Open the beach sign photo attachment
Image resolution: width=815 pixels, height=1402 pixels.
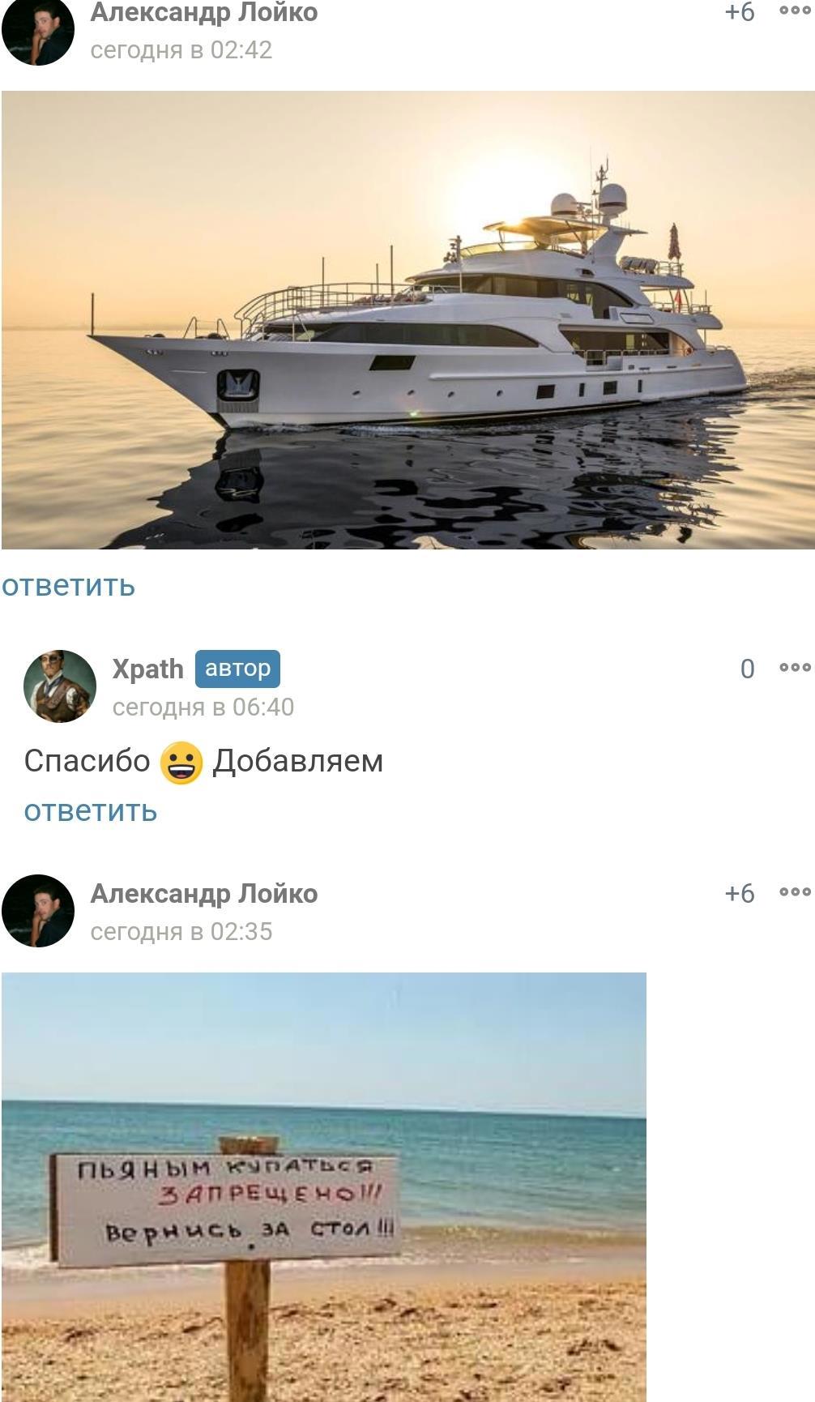(324, 1186)
